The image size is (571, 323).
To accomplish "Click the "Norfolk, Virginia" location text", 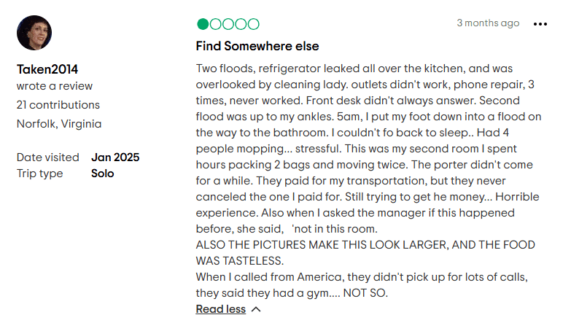I will tap(59, 123).
